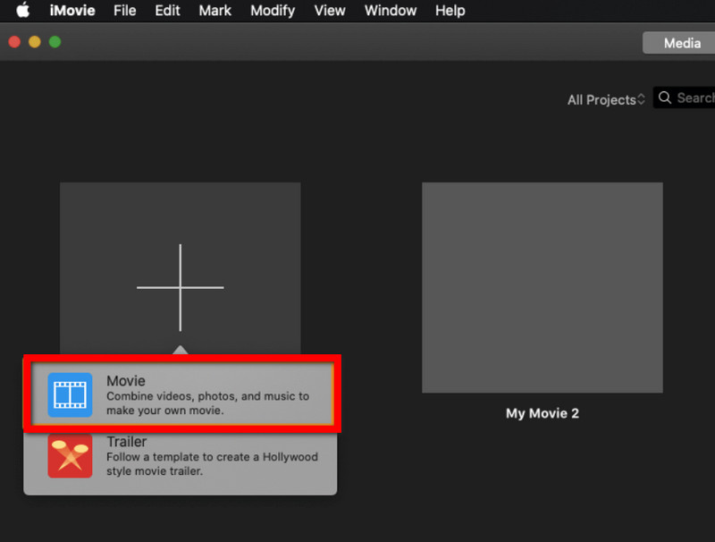The width and height of the screenshot is (715, 542).
Task: Minimize the window with yellow button
Action: pos(35,42)
